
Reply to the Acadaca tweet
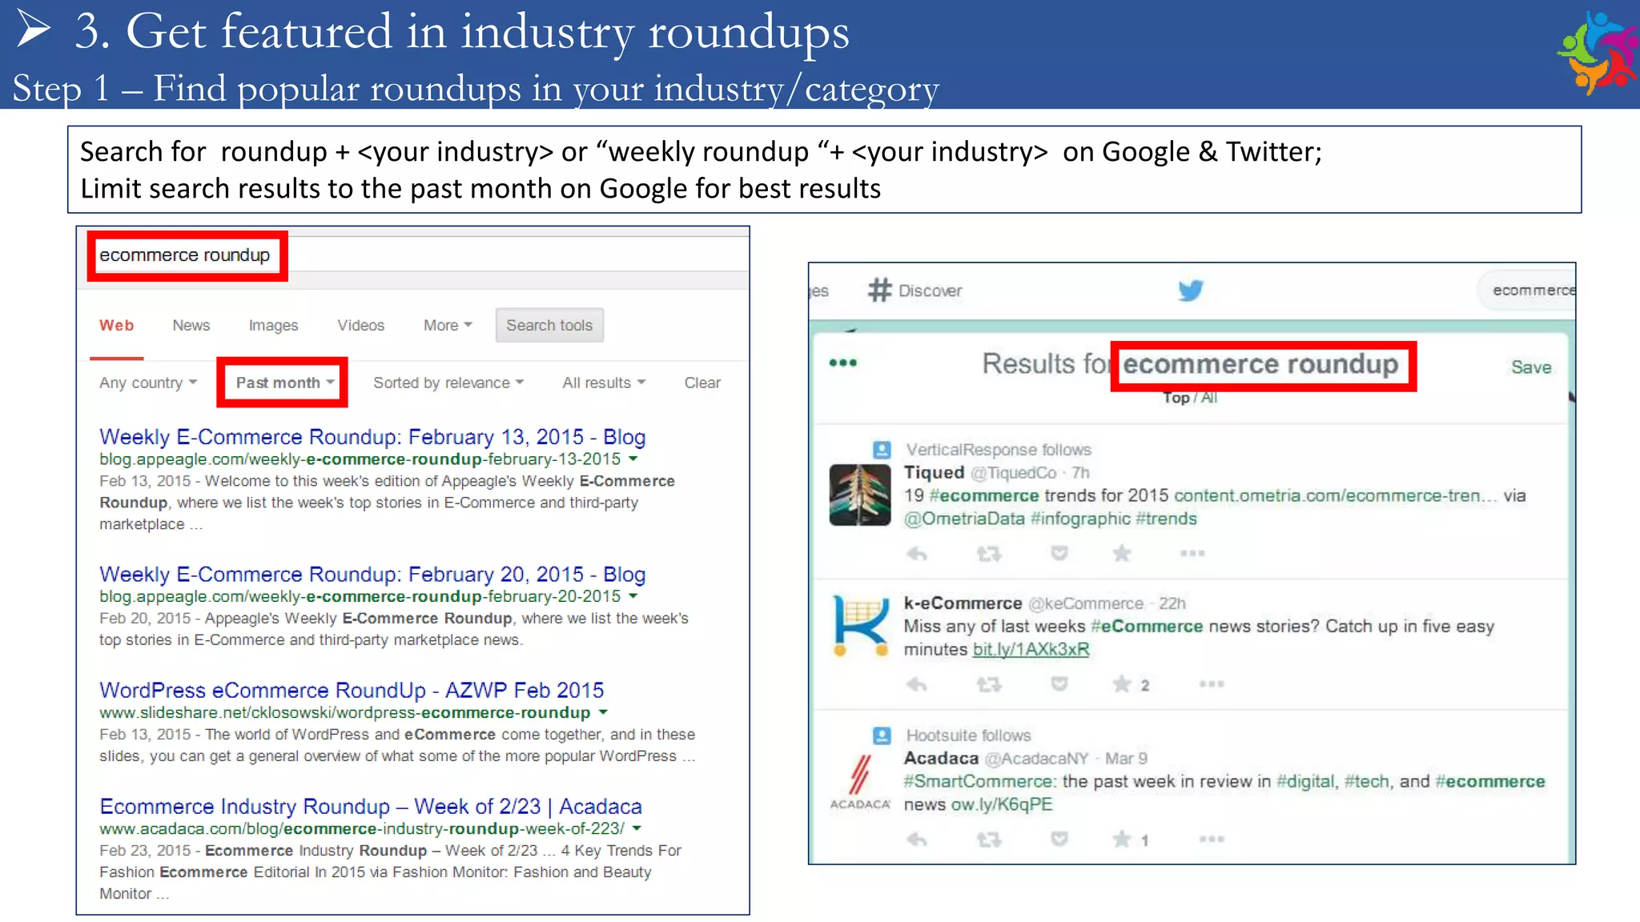[x=917, y=840]
